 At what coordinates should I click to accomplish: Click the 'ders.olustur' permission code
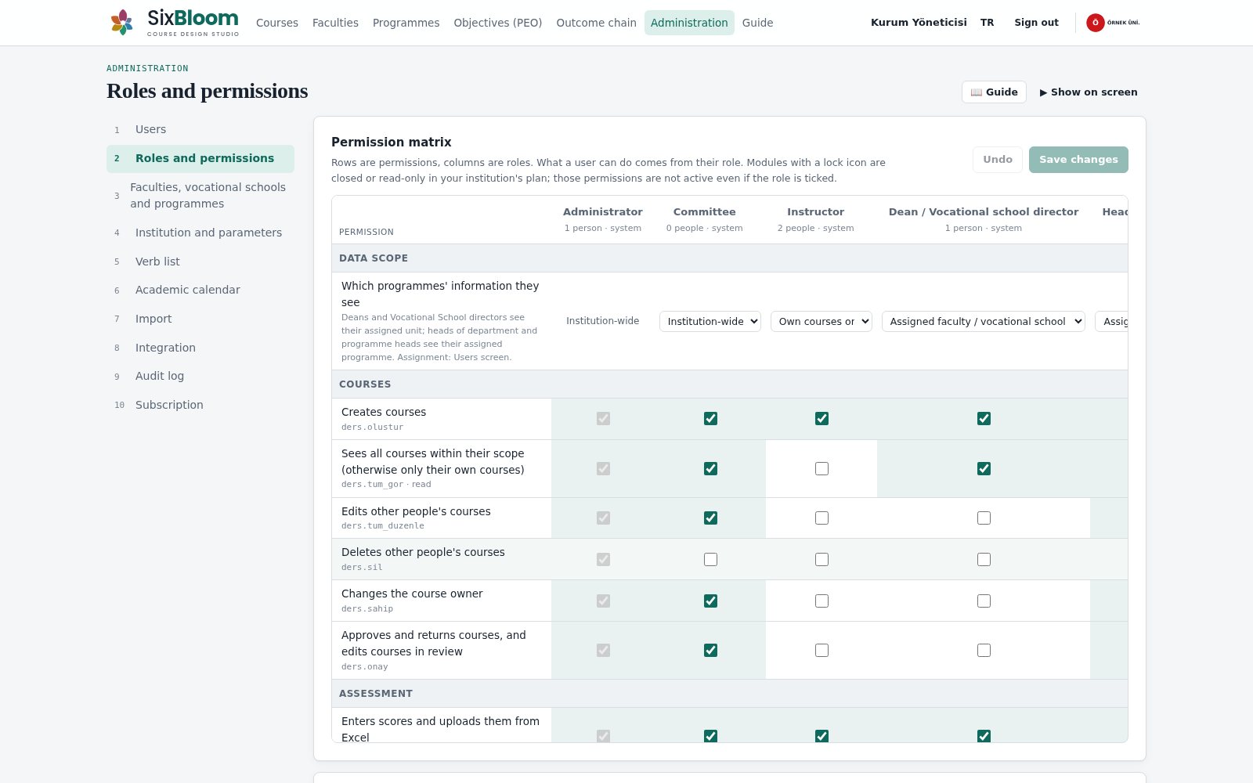click(373, 428)
